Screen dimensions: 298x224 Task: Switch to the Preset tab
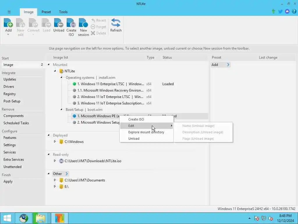point(46,12)
